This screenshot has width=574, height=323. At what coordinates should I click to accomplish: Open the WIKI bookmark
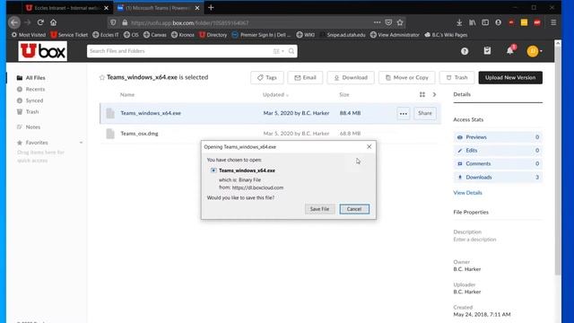tap(306, 35)
